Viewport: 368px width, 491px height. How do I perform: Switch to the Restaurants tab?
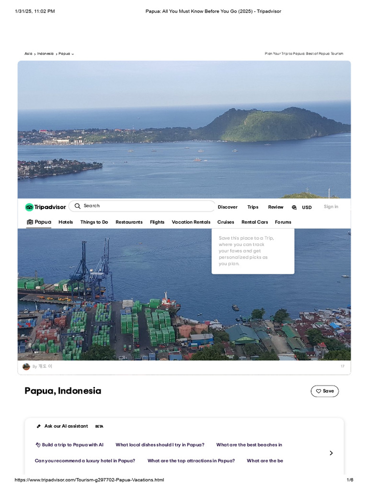pos(129,222)
